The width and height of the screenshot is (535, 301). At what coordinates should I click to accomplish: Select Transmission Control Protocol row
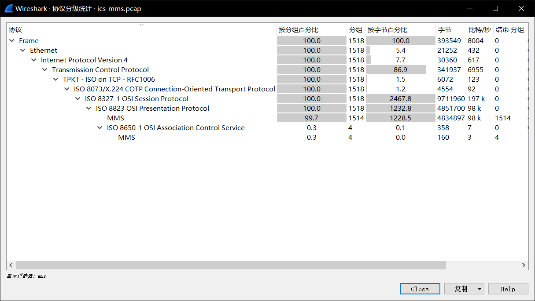(x=100, y=70)
